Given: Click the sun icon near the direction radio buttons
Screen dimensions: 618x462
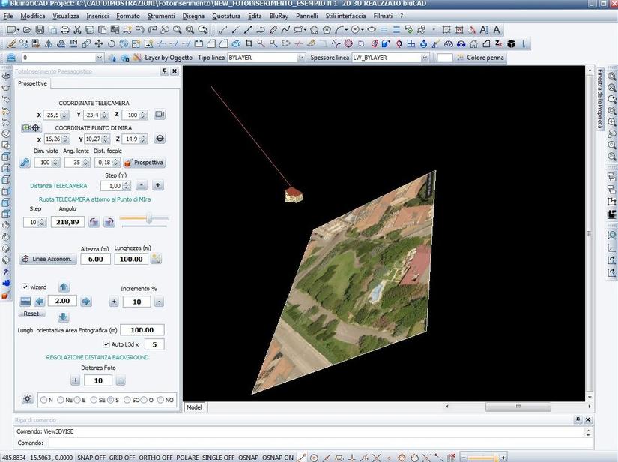Looking at the screenshot, I should click(x=26, y=397).
